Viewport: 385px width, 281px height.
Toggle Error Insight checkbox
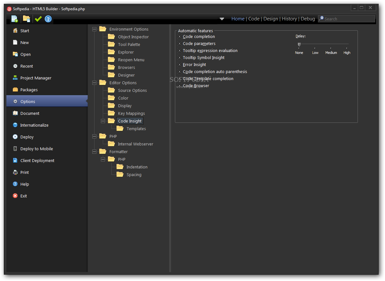(x=179, y=65)
